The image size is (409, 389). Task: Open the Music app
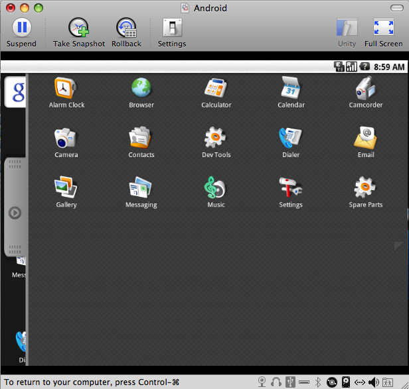(216, 192)
